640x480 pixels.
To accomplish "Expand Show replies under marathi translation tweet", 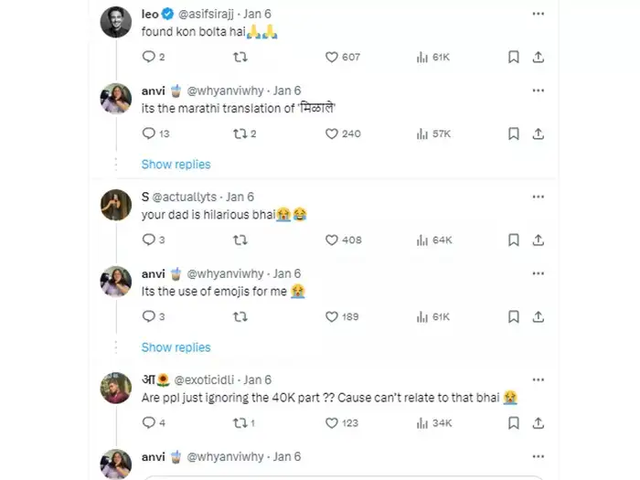I will tap(176, 165).
